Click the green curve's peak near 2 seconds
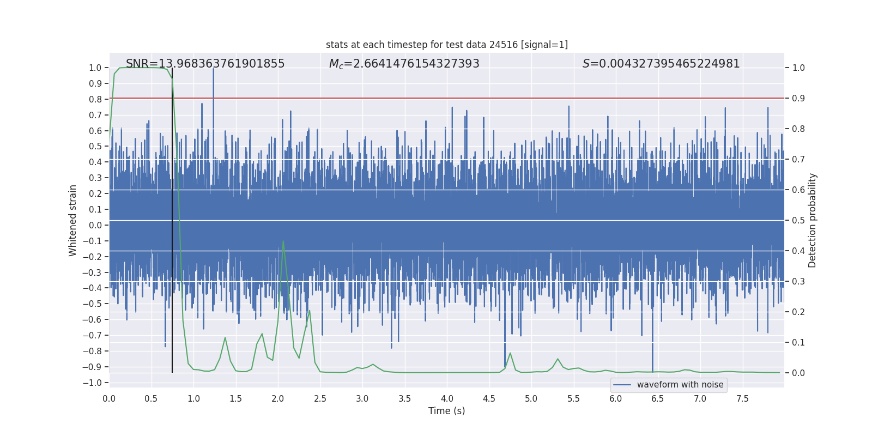 (x=283, y=241)
